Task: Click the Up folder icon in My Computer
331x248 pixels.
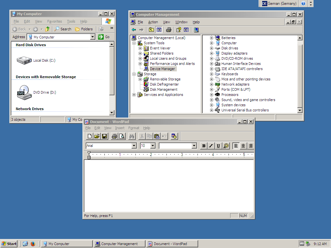Action: point(48,29)
